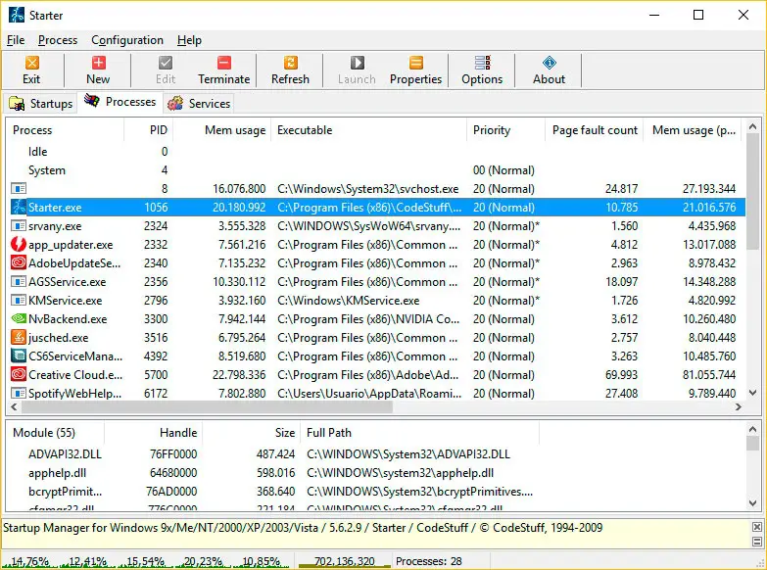767x570 pixels.
Task: Click the New toolbar icon
Action: (x=98, y=70)
